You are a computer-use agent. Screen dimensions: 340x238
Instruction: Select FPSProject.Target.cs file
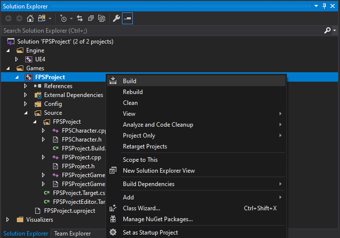coord(79,193)
